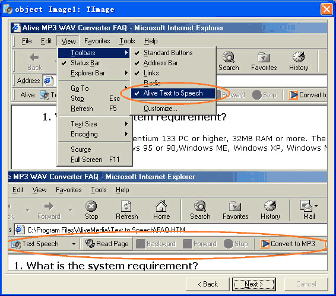Screen dimensions: 336x296
Task: Click Stop icon in lower browser toolbar
Action: [91, 210]
